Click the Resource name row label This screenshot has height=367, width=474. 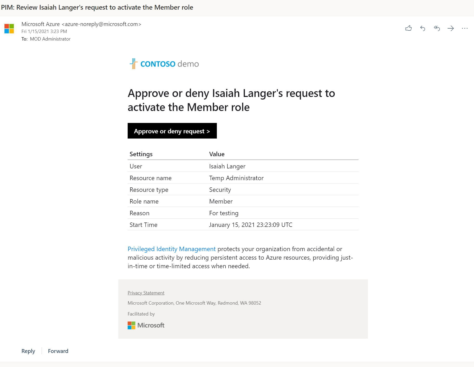tap(151, 178)
